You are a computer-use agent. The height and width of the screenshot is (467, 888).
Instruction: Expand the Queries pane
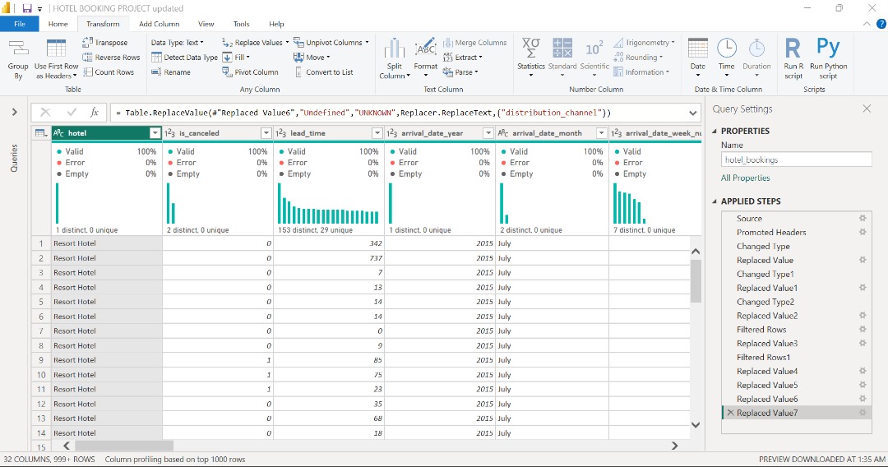pyautogui.click(x=15, y=112)
